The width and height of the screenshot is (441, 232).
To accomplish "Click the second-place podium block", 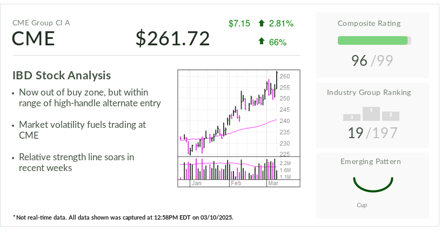I will tap(391, 117).
